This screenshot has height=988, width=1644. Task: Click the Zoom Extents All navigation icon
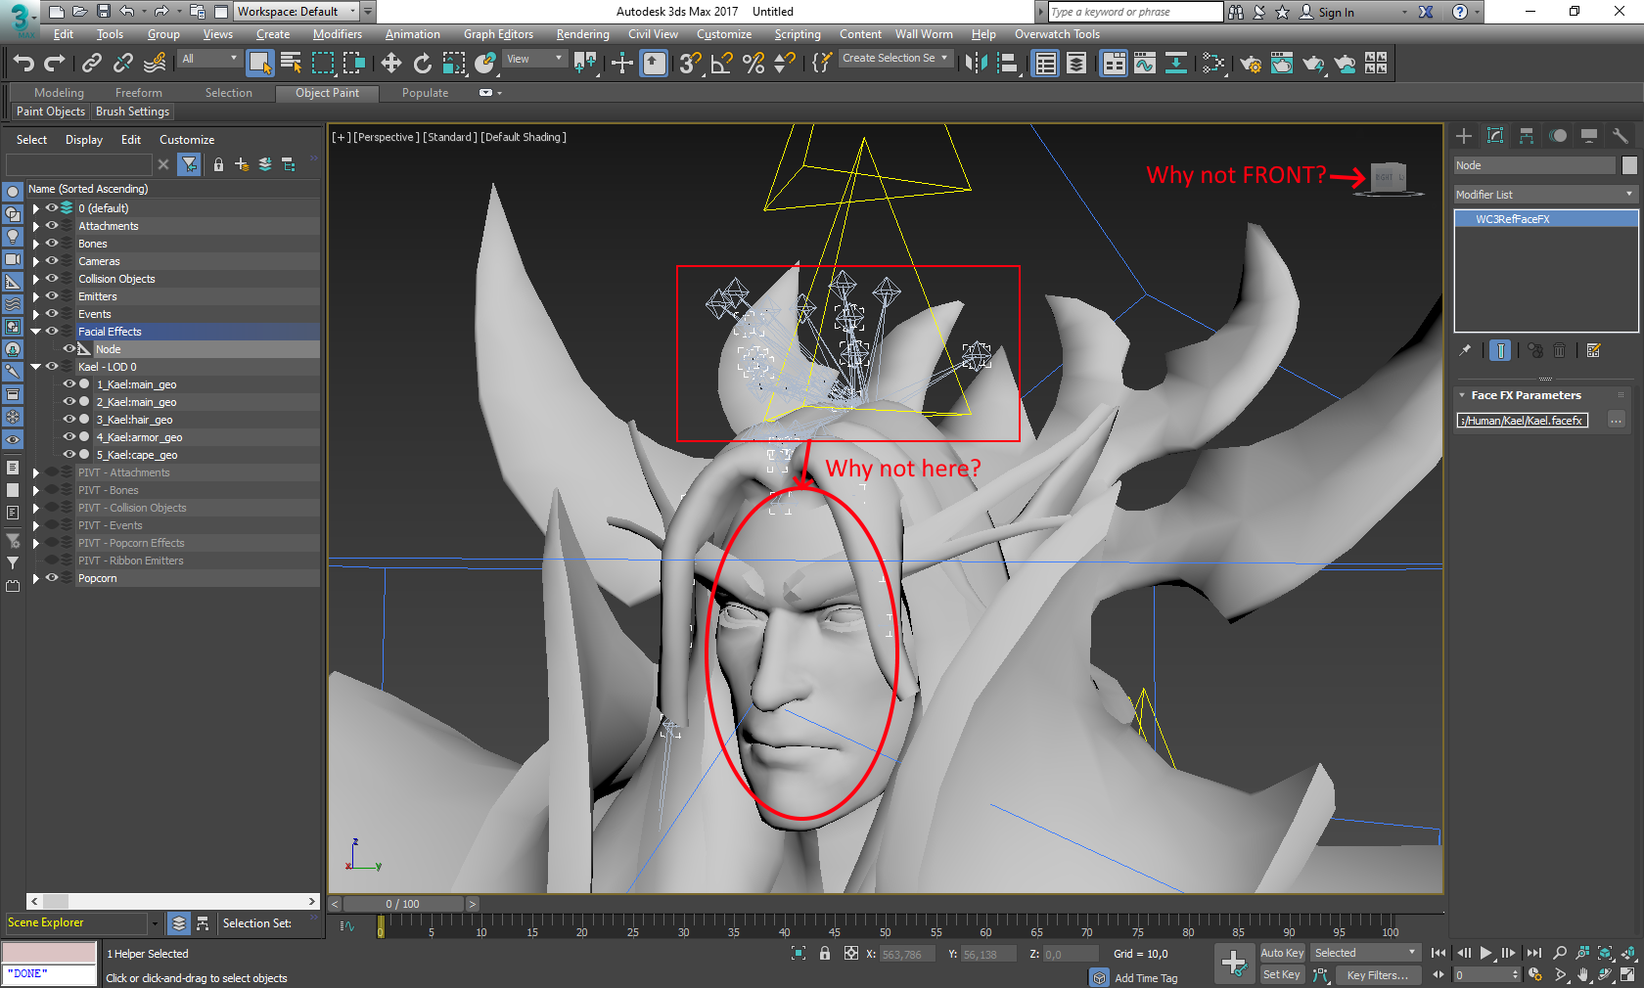tap(1628, 953)
